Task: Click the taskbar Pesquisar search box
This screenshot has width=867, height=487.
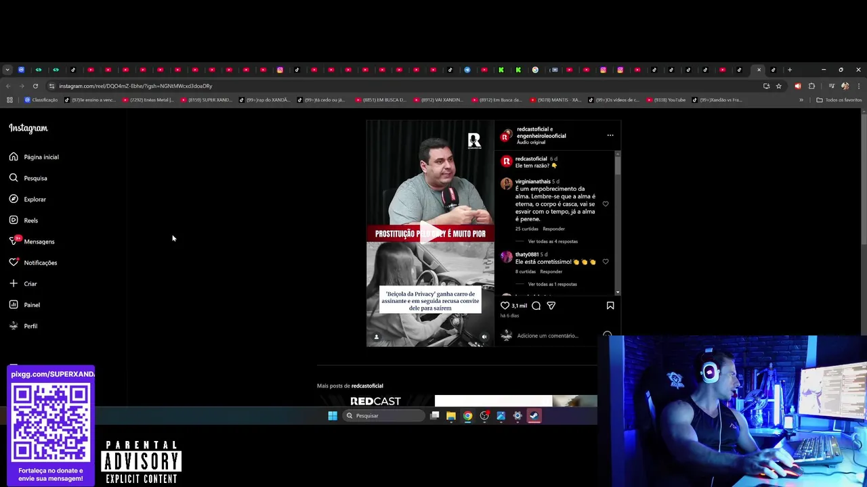Action: [384, 416]
